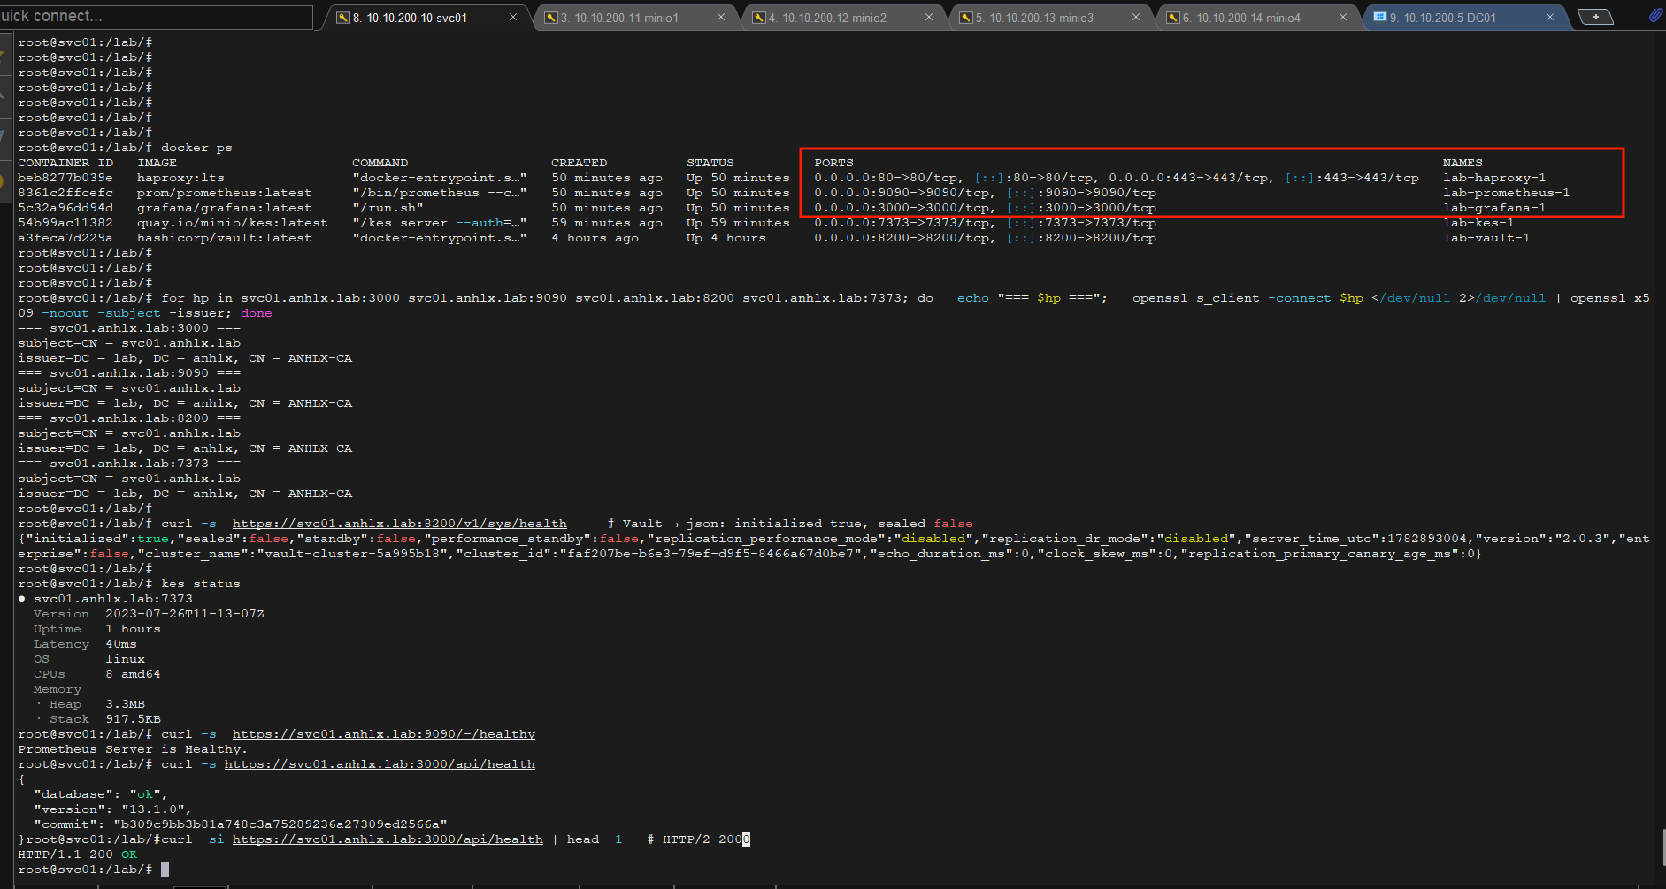Close the 10.10.200.11-minio1 tab
1666x889 pixels.
(721, 17)
